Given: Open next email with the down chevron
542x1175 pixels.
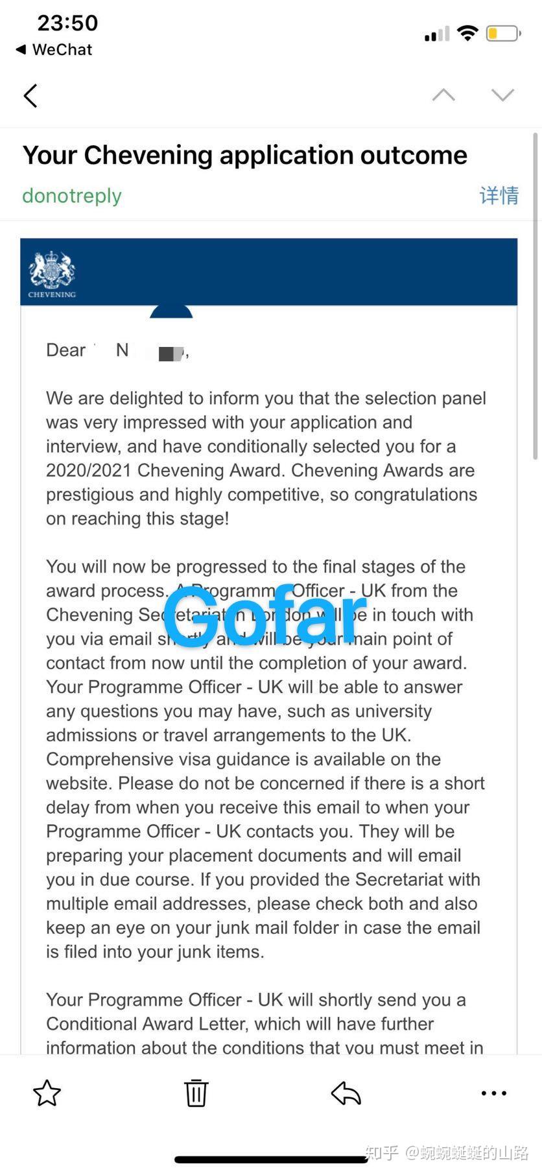Looking at the screenshot, I should (502, 95).
